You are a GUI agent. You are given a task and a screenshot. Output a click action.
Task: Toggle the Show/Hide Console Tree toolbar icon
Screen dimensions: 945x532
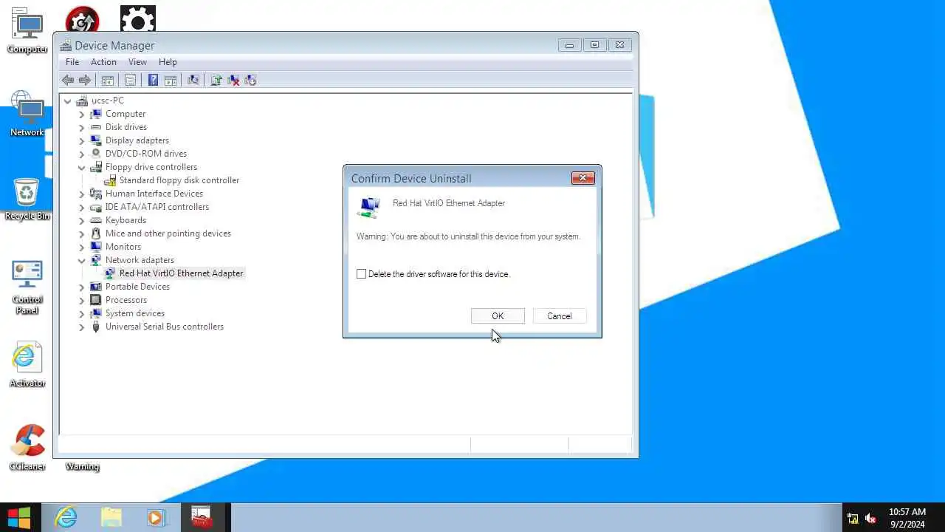click(107, 80)
